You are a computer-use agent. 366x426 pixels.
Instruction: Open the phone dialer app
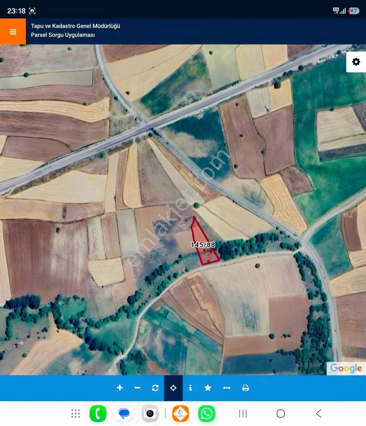[98, 413]
